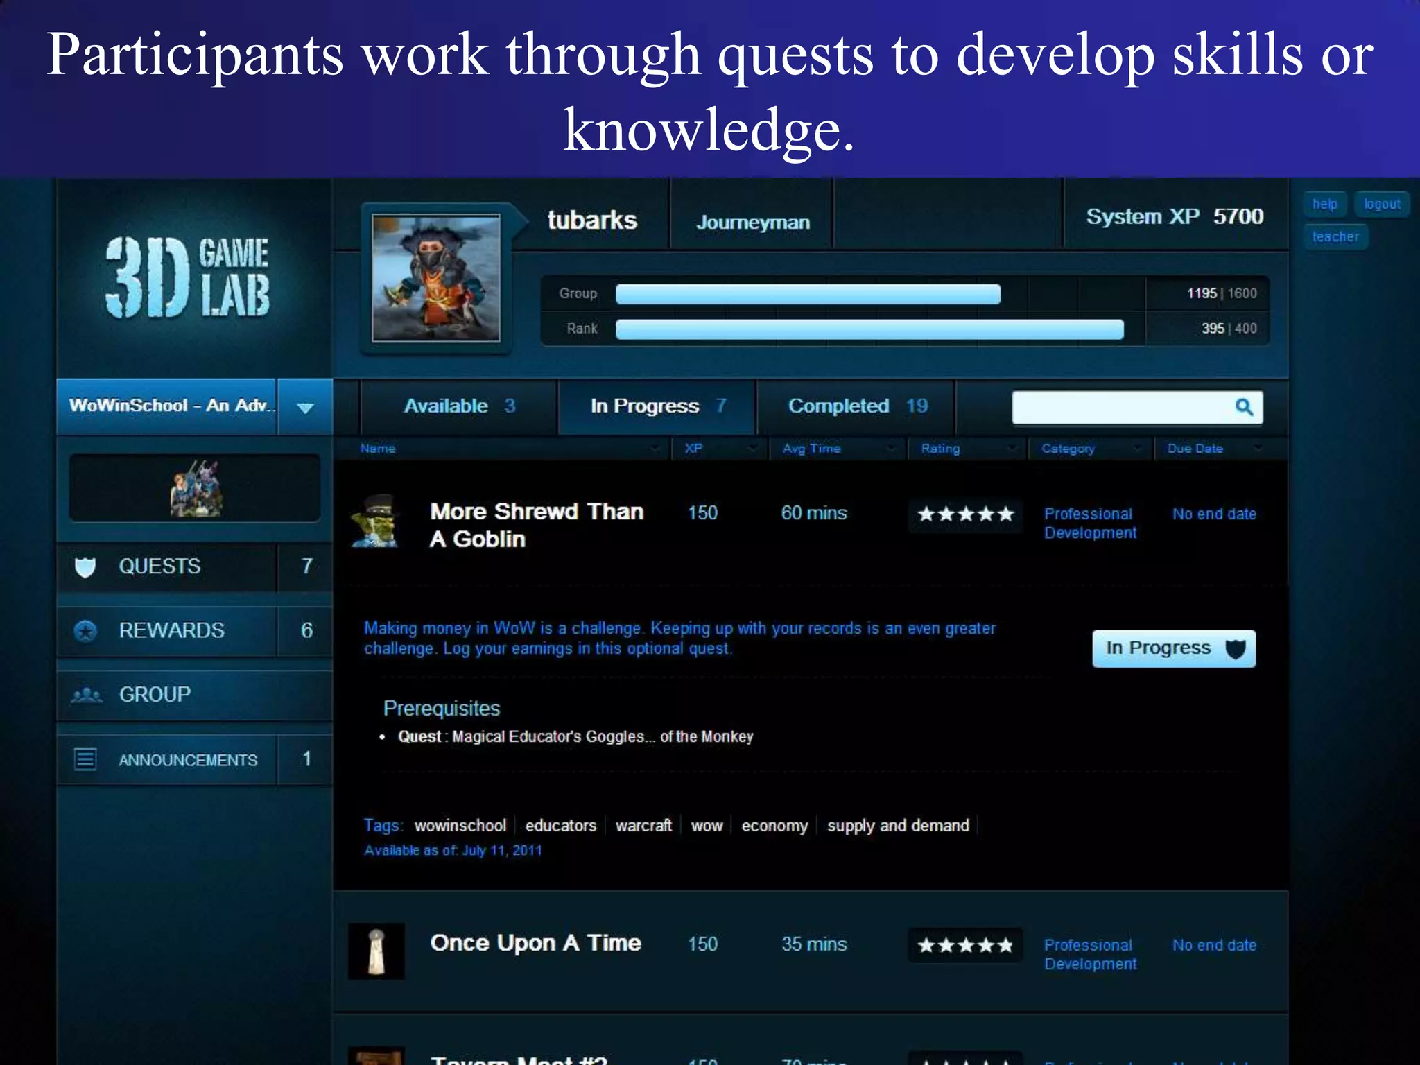The height and width of the screenshot is (1065, 1420).
Task: Open the More Shrewd Than A Goblin quest
Action: point(537,525)
